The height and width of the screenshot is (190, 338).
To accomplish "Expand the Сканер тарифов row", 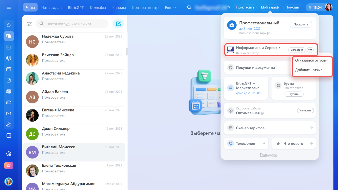I will click(x=270, y=128).
